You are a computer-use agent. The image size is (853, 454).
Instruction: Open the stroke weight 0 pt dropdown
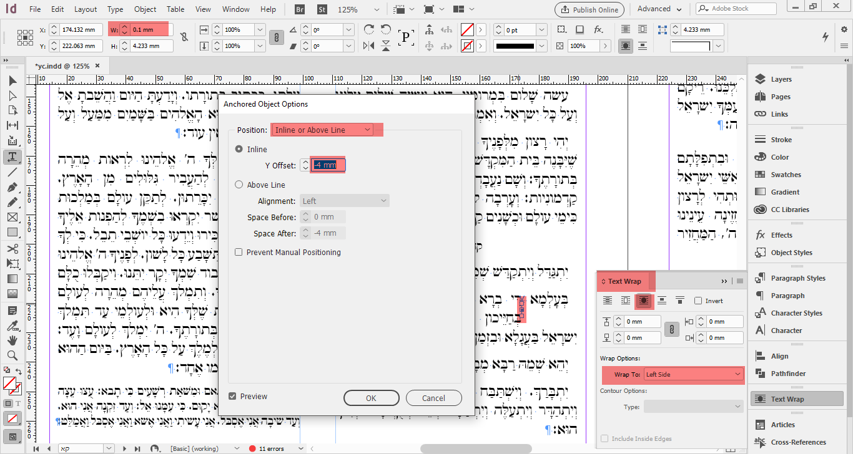coord(542,30)
